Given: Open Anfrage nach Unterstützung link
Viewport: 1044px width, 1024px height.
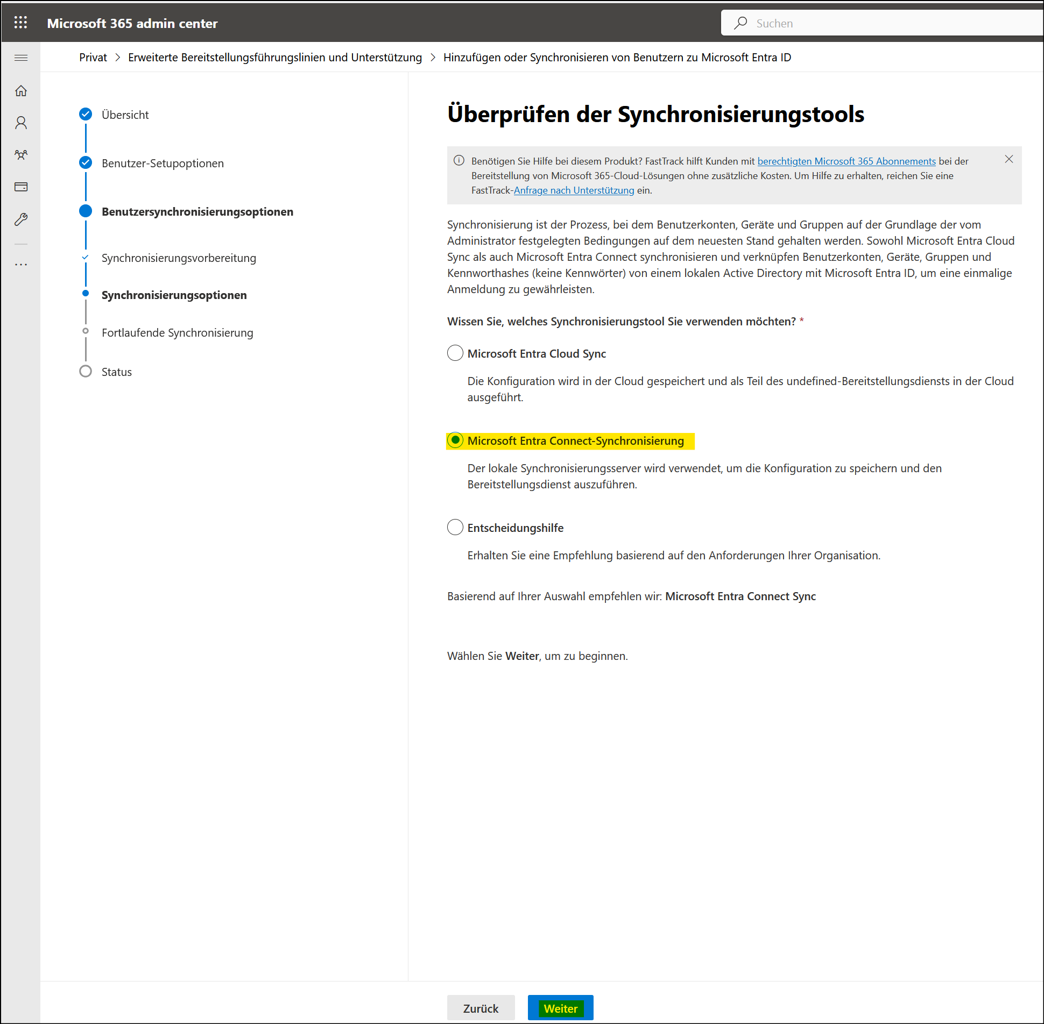Looking at the screenshot, I should pyautogui.click(x=574, y=190).
